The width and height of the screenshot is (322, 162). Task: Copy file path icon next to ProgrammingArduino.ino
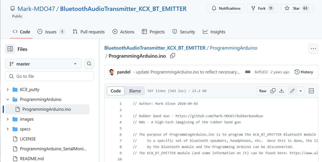point(173,56)
